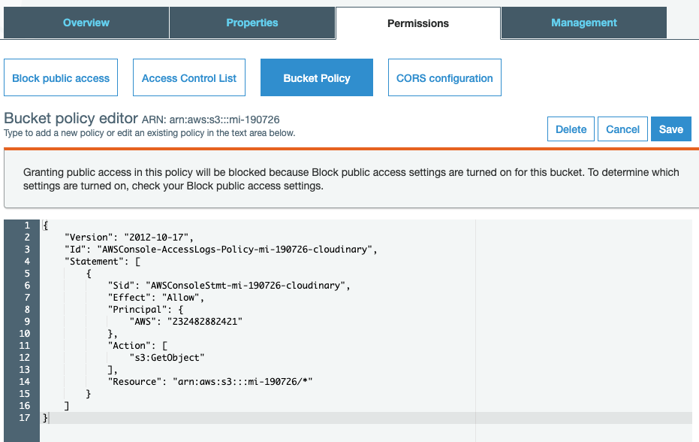Click line number 9 in the gutter
Image resolution: width=699 pixels, height=442 pixels.
[27, 322]
